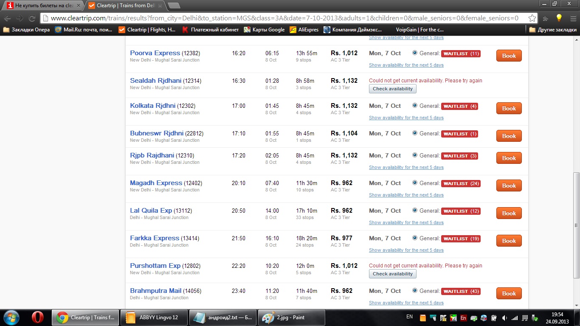The image size is (580, 326).
Task: Open the Opera browser from the taskbar
Action: click(x=38, y=317)
